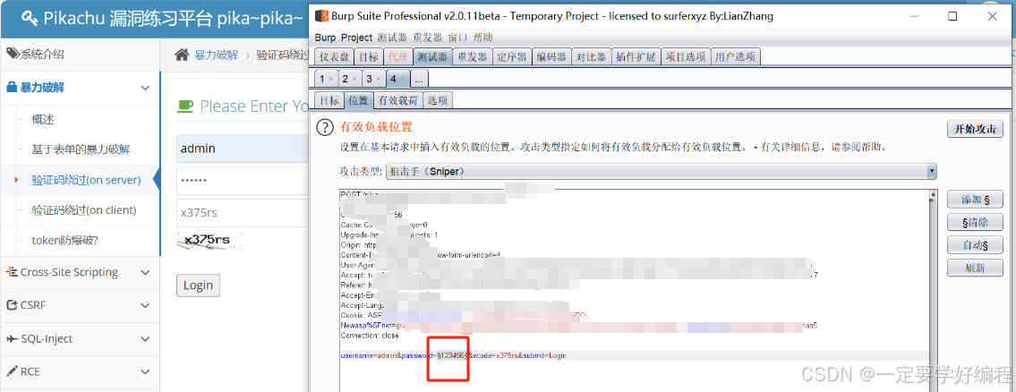The width and height of the screenshot is (1016, 392).
Task: Click the §清除 button
Action: (975, 222)
